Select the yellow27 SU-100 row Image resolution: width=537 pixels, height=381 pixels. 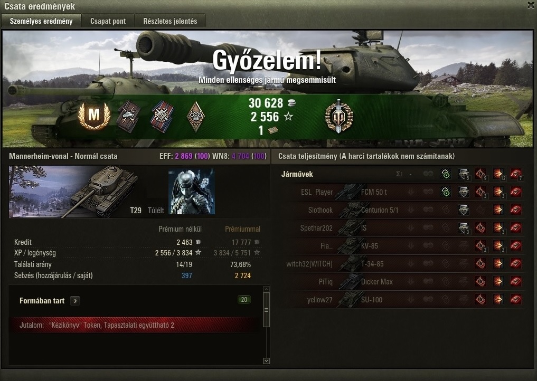tap(405, 300)
